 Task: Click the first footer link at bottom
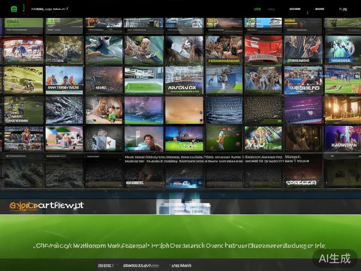point(106,266)
